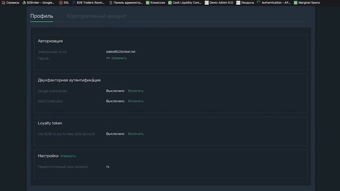Select the Профиль tab

click(41, 16)
